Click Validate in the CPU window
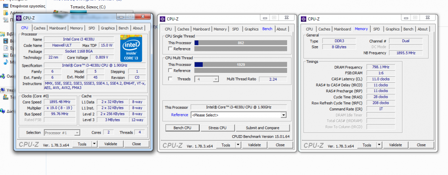This screenshot has width=448, height=175. point(111,144)
